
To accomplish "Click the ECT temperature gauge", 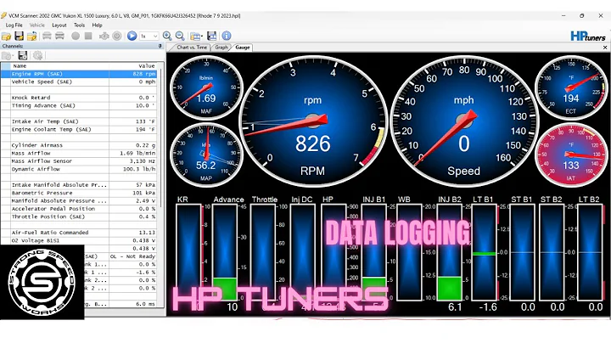I will point(570,87).
